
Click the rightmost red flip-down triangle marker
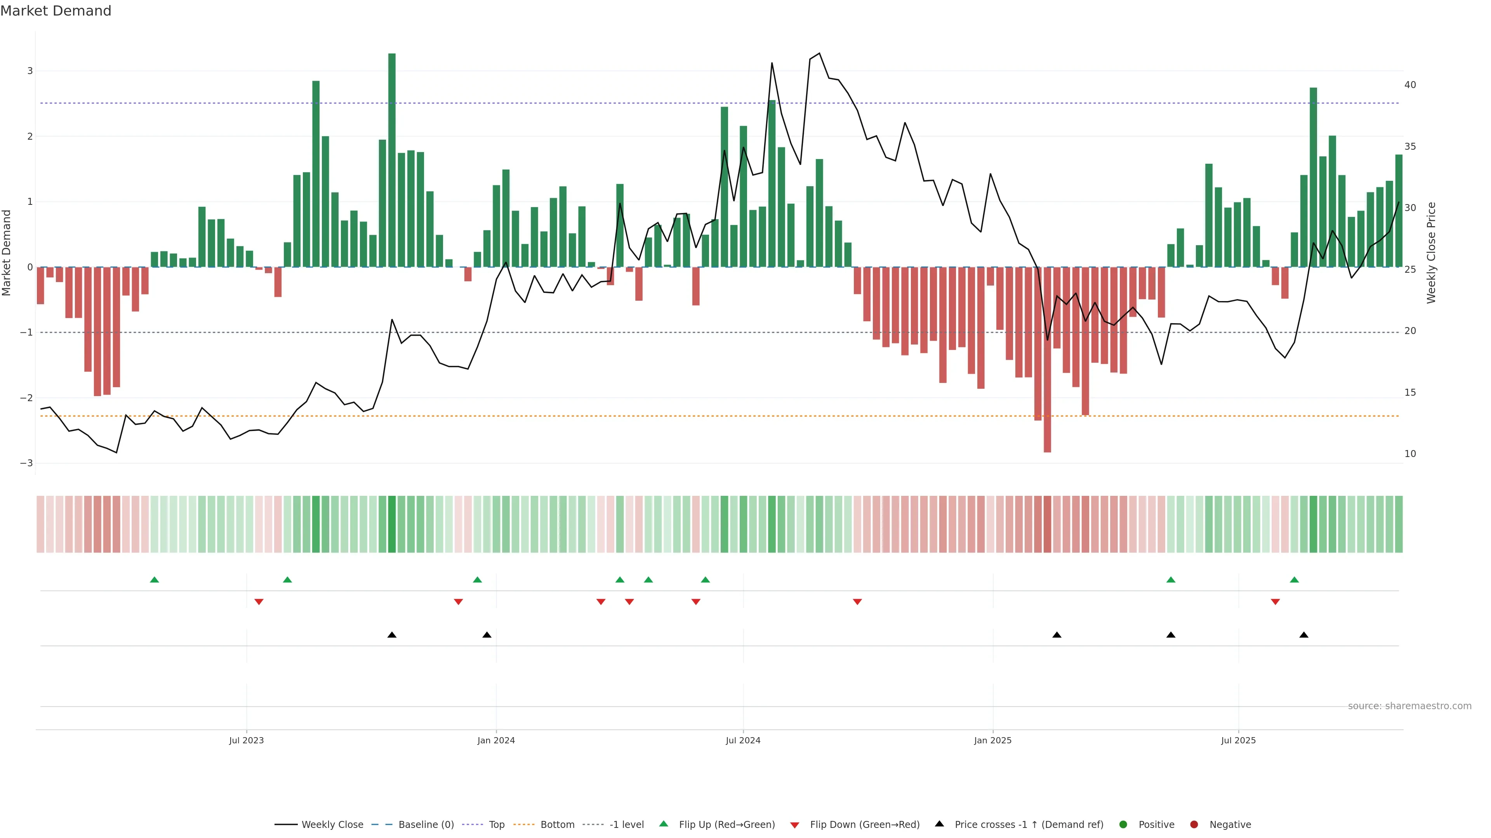pos(1275,602)
